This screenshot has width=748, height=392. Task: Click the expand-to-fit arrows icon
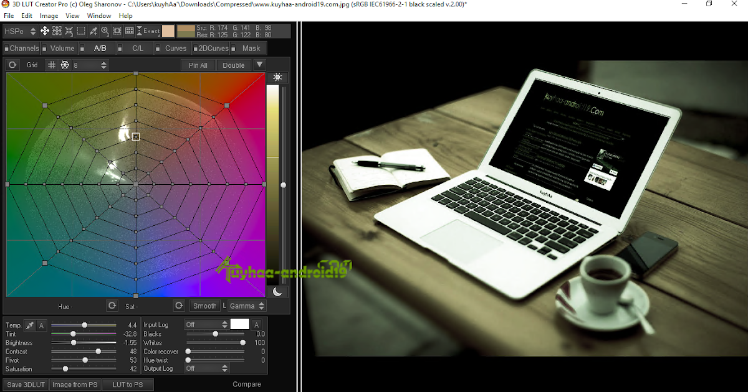[57, 30]
